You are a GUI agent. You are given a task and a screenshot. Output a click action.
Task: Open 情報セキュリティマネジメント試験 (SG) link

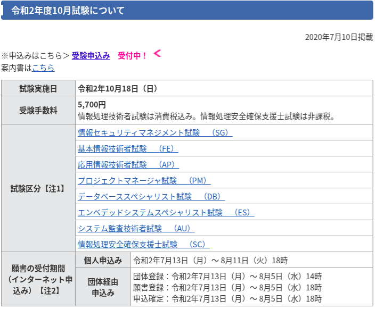155,132
